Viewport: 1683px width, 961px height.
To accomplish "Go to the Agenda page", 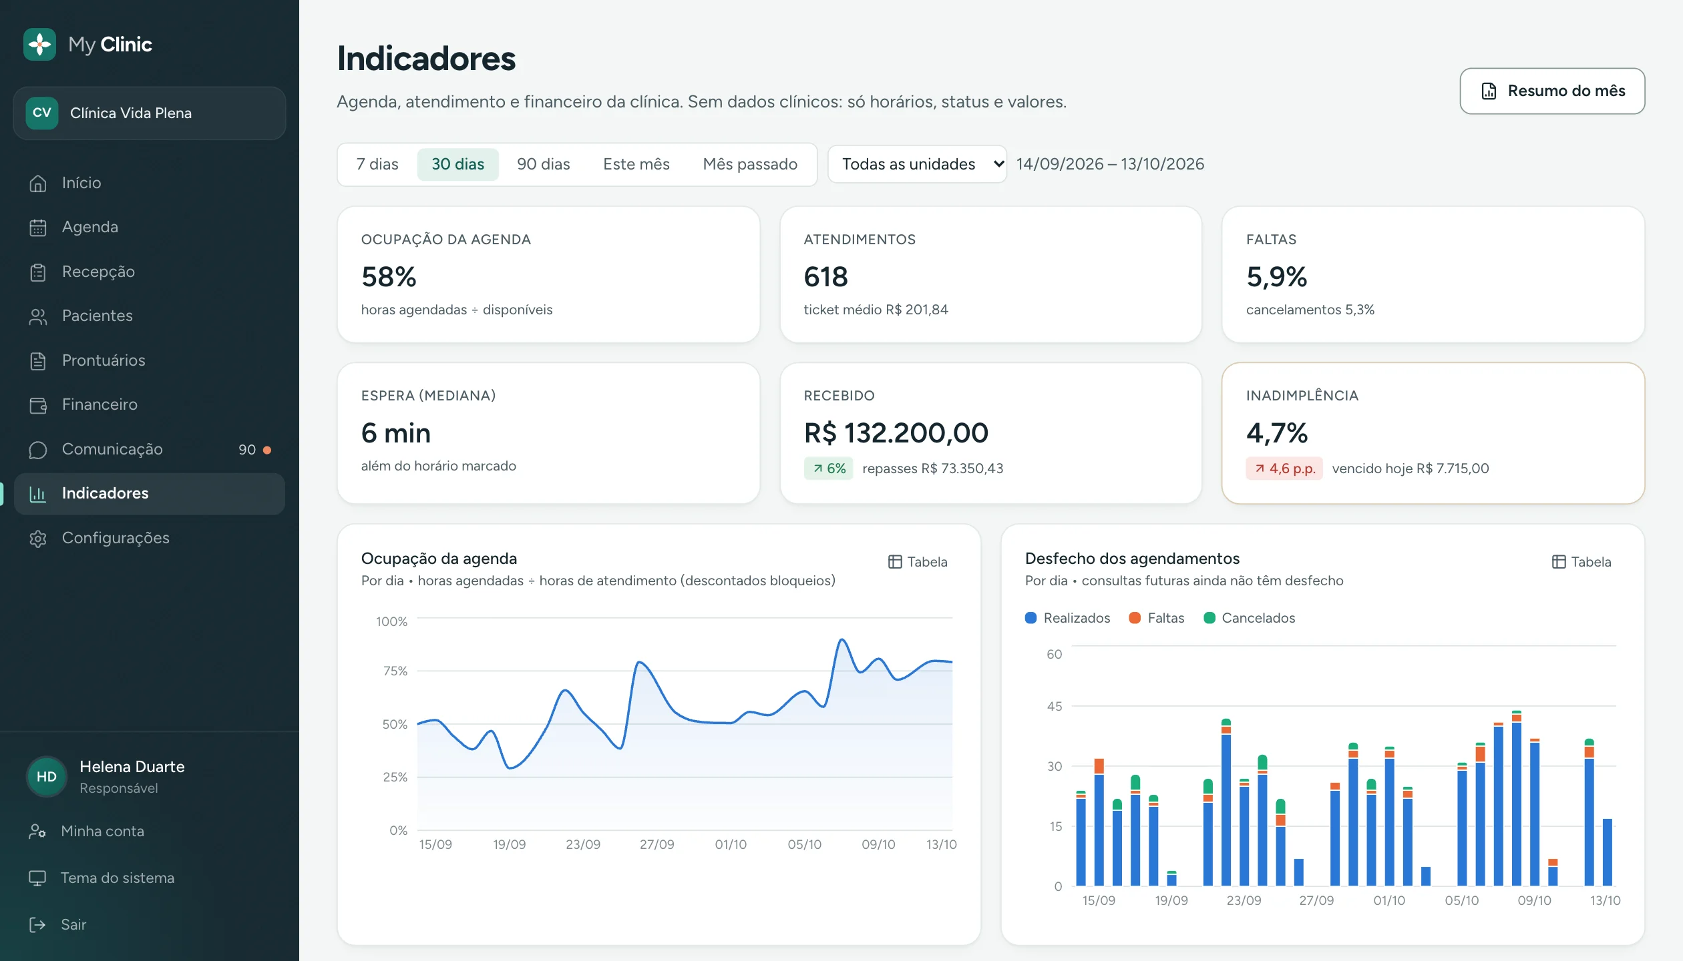I will (x=150, y=228).
